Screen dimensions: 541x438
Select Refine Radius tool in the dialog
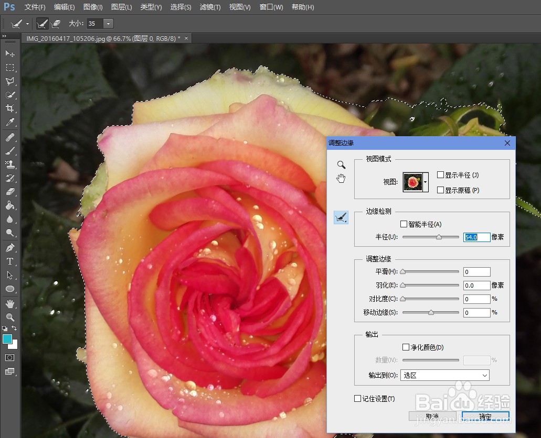pyautogui.click(x=341, y=217)
